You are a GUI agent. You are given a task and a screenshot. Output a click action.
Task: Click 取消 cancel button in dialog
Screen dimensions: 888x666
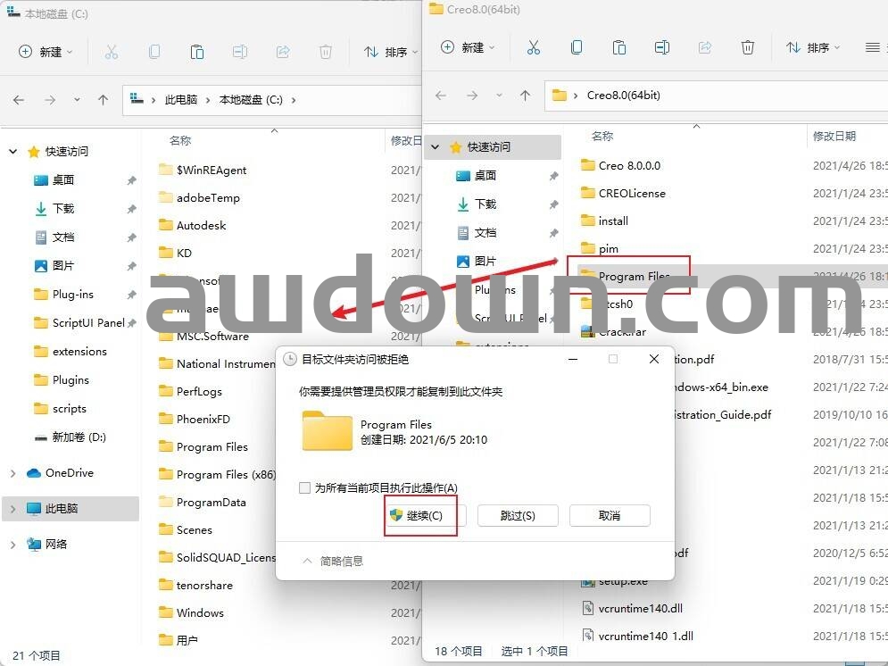[x=610, y=516]
